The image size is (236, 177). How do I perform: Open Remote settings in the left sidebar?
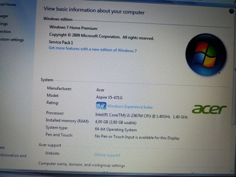click(4, 24)
